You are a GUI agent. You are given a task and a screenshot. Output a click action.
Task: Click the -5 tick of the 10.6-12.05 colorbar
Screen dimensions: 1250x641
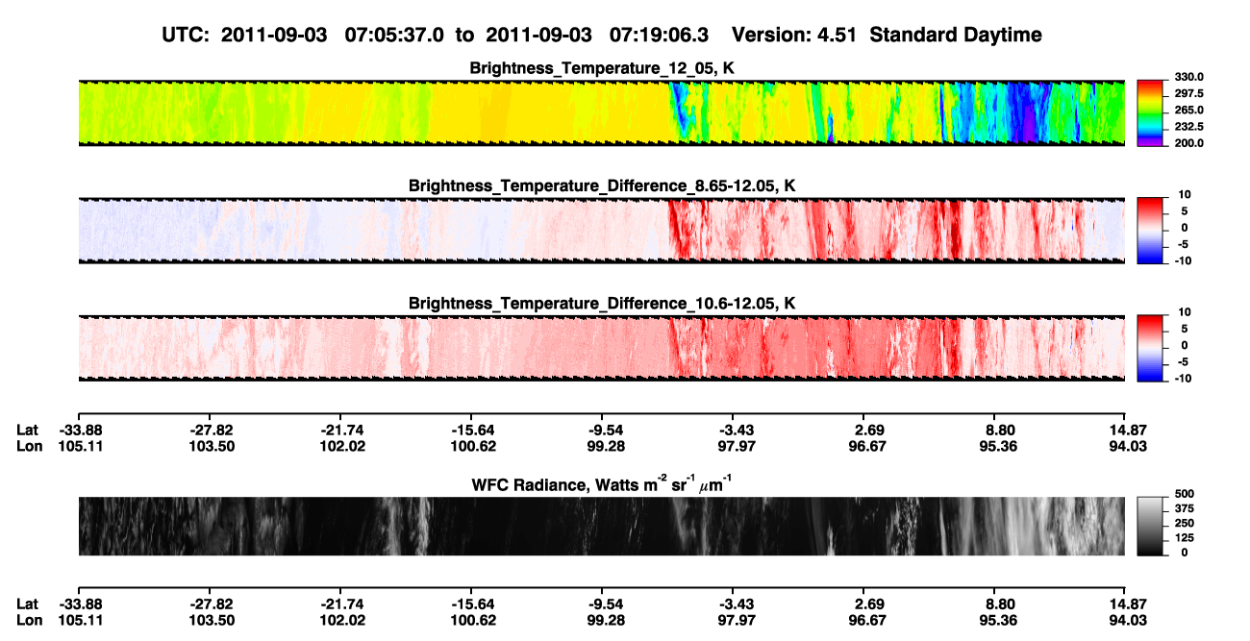point(1183,361)
